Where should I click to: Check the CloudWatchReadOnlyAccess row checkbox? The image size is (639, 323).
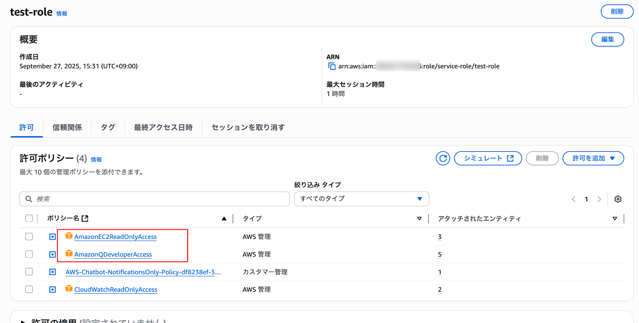point(29,289)
